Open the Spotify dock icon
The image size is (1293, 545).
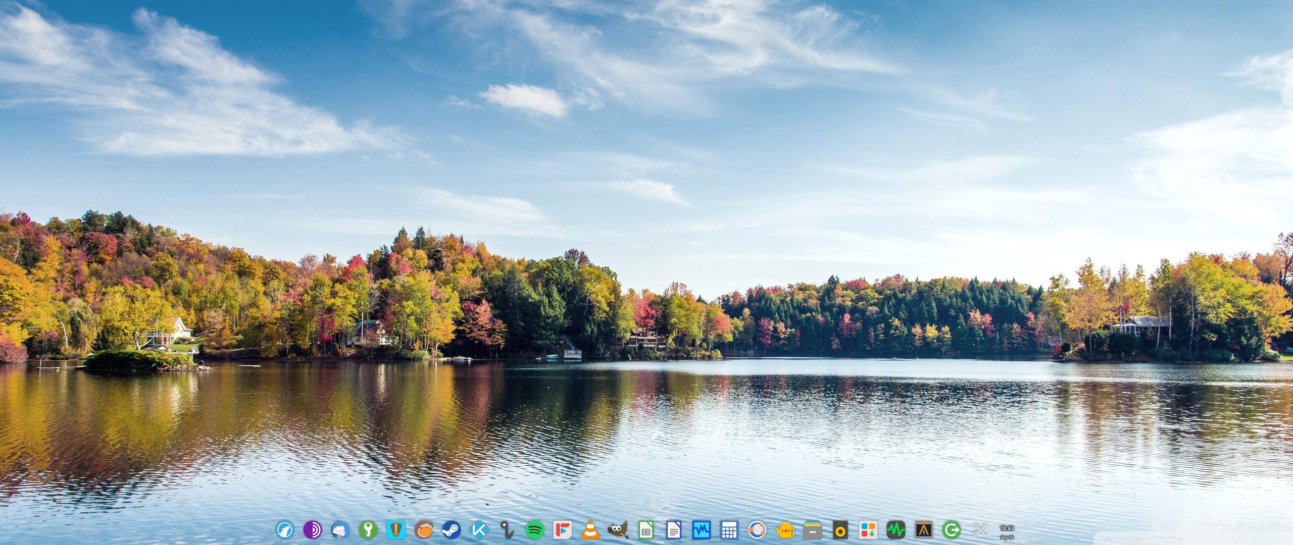tap(534, 530)
